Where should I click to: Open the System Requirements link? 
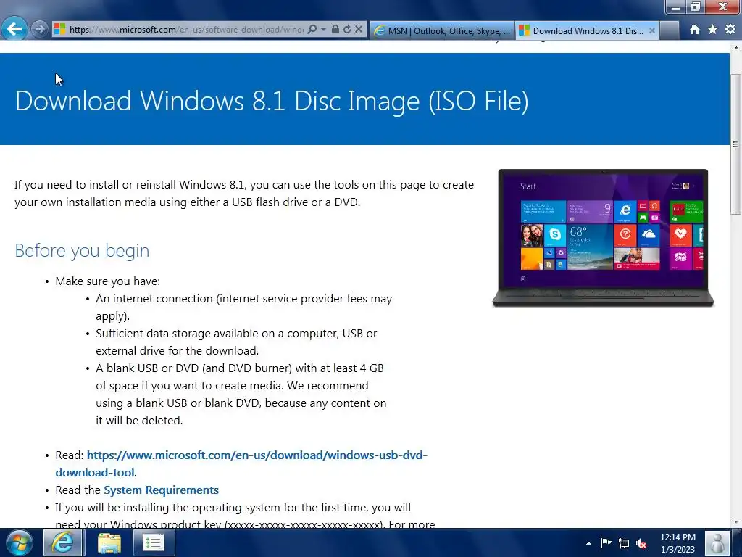[161, 490]
